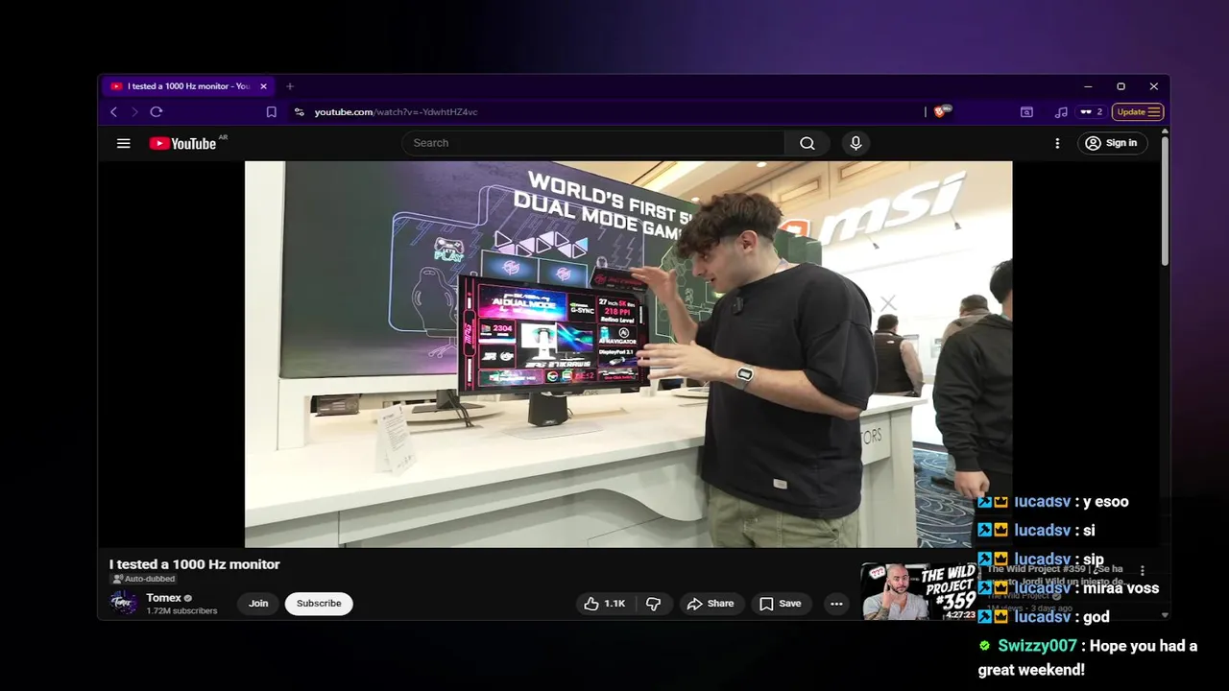1229x691 pixels.
Task: Sign in to YouTube
Action: pyautogui.click(x=1111, y=143)
